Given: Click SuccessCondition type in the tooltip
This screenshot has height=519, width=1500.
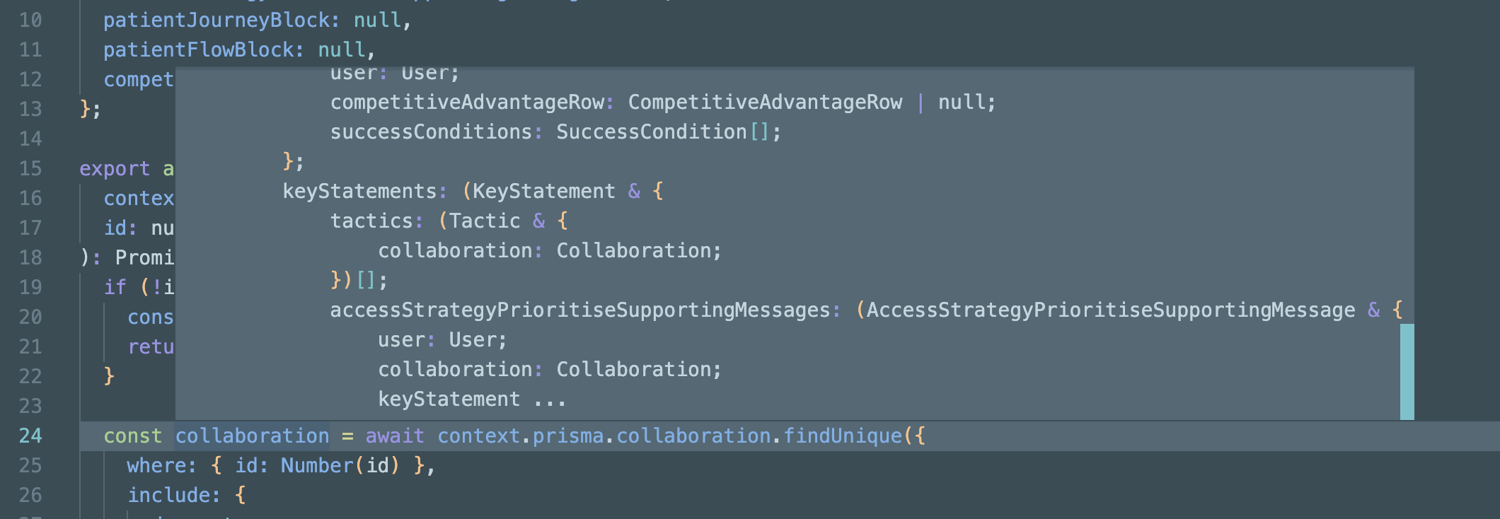Looking at the screenshot, I should pos(652,132).
